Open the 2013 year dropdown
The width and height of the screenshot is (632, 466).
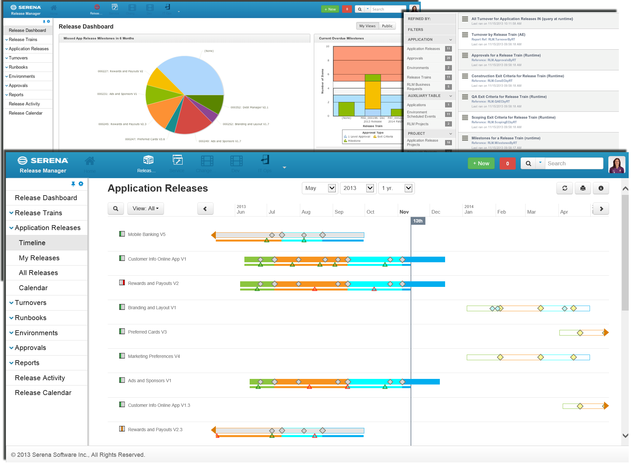click(358, 188)
